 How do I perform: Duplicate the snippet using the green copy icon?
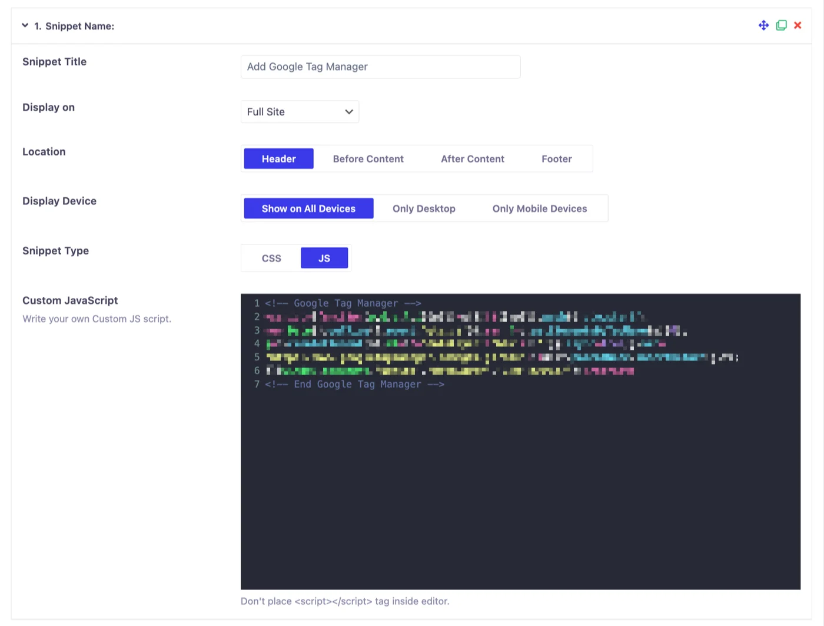781,25
